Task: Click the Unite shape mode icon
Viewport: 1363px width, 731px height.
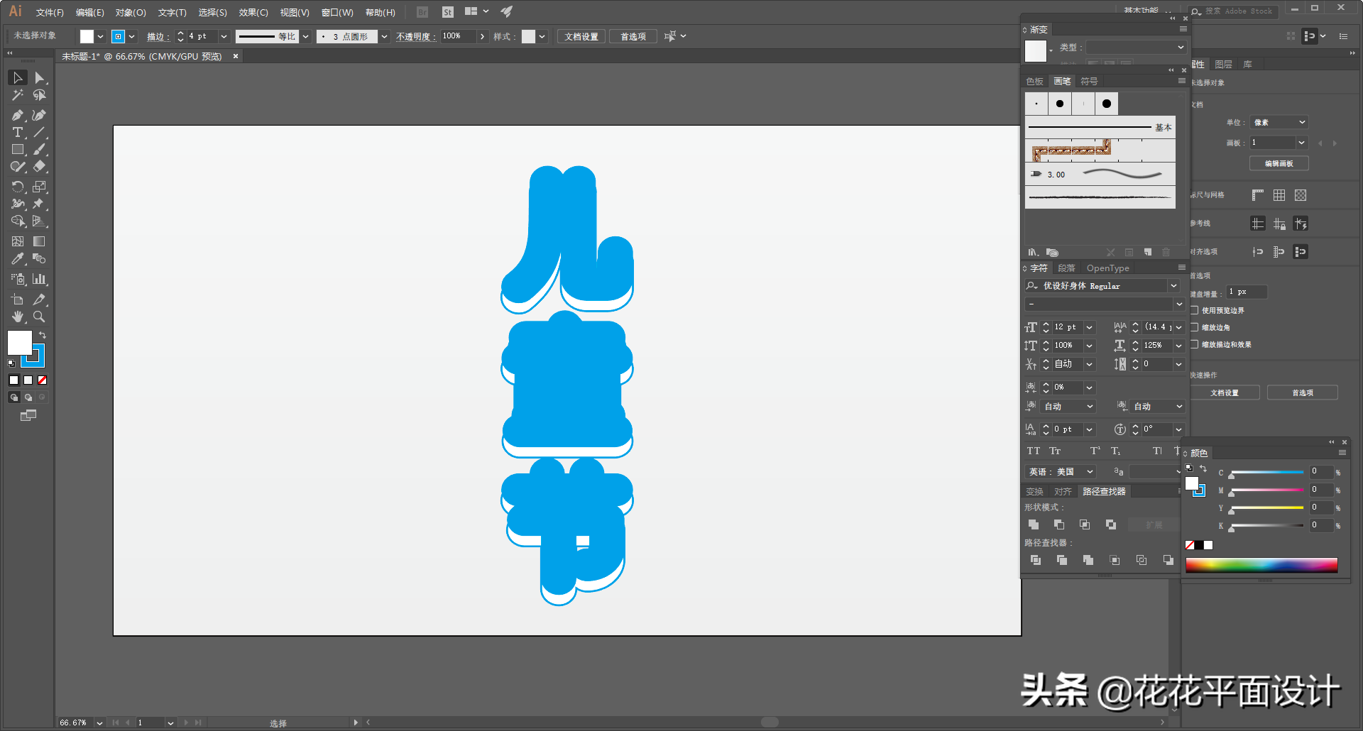Action: click(1034, 524)
